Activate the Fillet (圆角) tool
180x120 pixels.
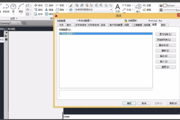point(60,10)
